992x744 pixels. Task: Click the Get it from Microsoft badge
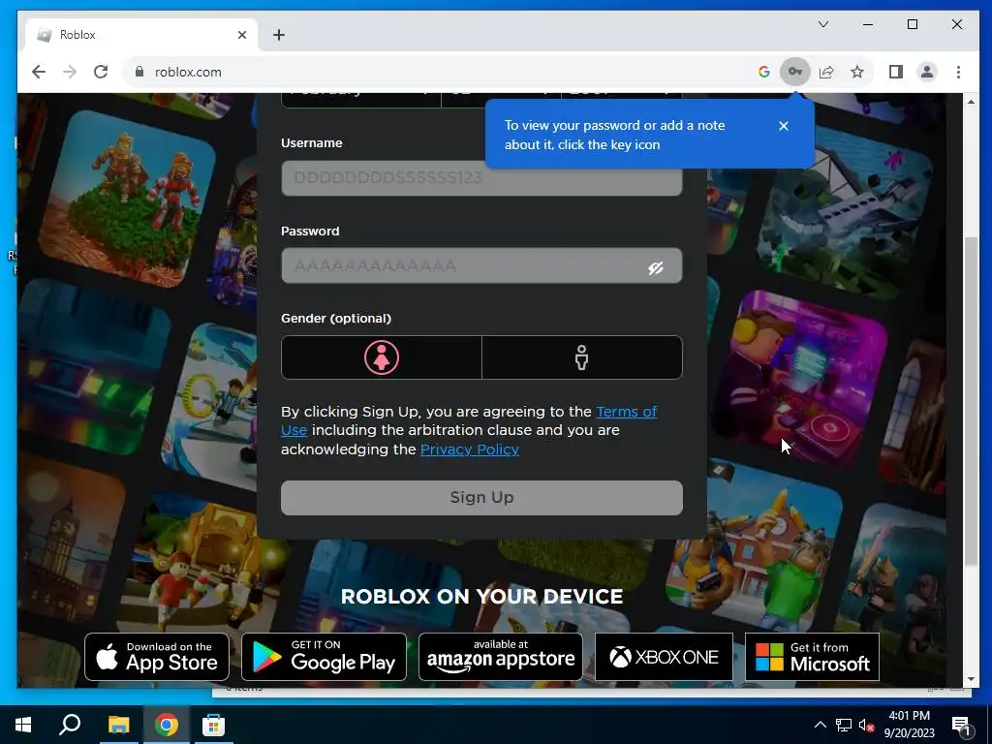click(813, 657)
